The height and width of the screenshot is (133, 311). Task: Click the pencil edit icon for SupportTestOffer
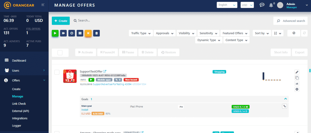(297, 72)
